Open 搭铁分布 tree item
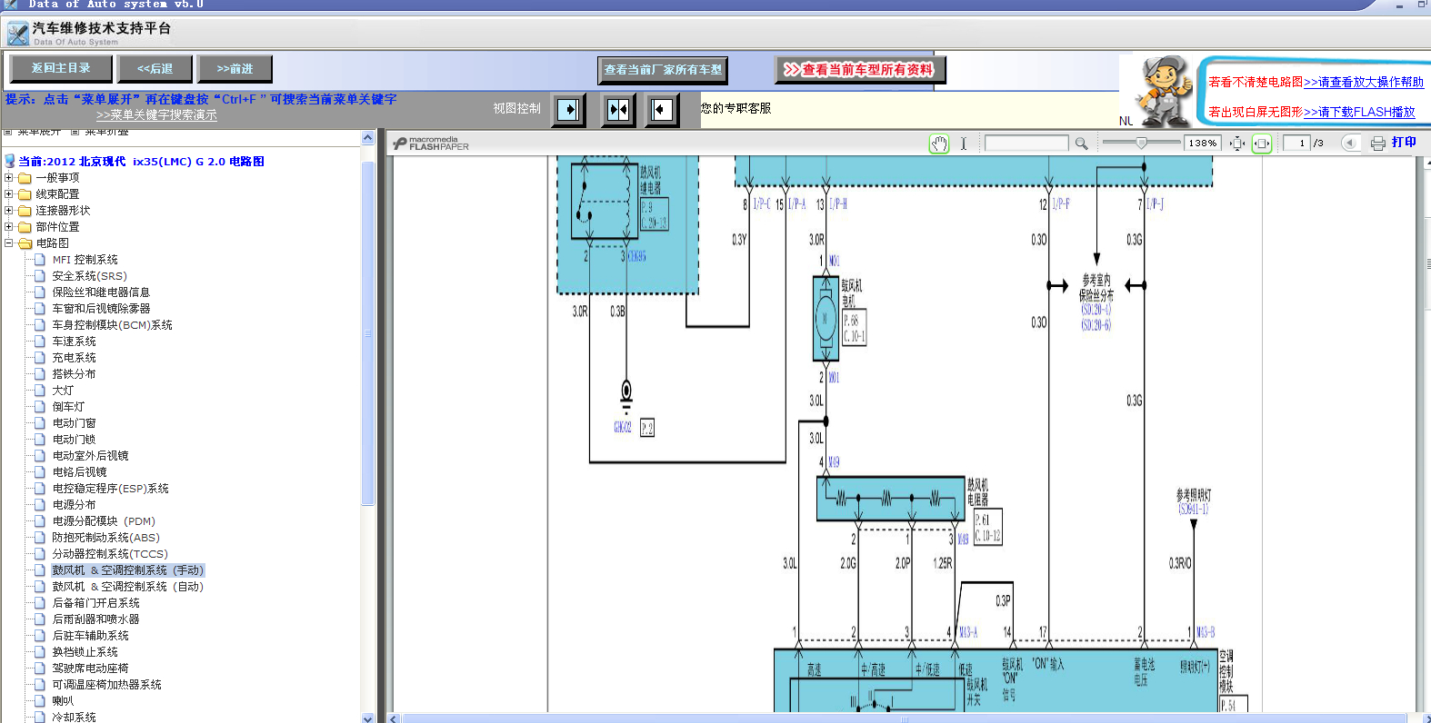The height and width of the screenshot is (723, 1431). 74,374
